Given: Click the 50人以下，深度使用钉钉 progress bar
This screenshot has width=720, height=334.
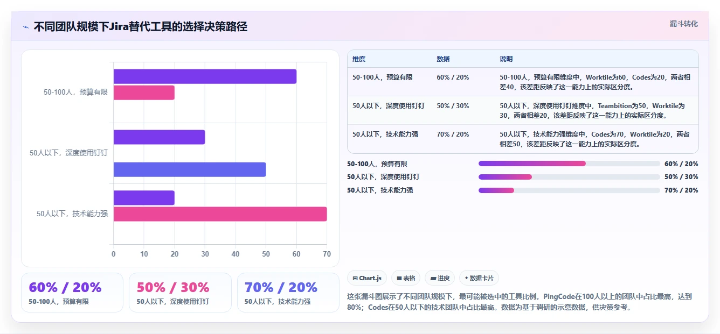Looking at the screenshot, I should 569,177.
